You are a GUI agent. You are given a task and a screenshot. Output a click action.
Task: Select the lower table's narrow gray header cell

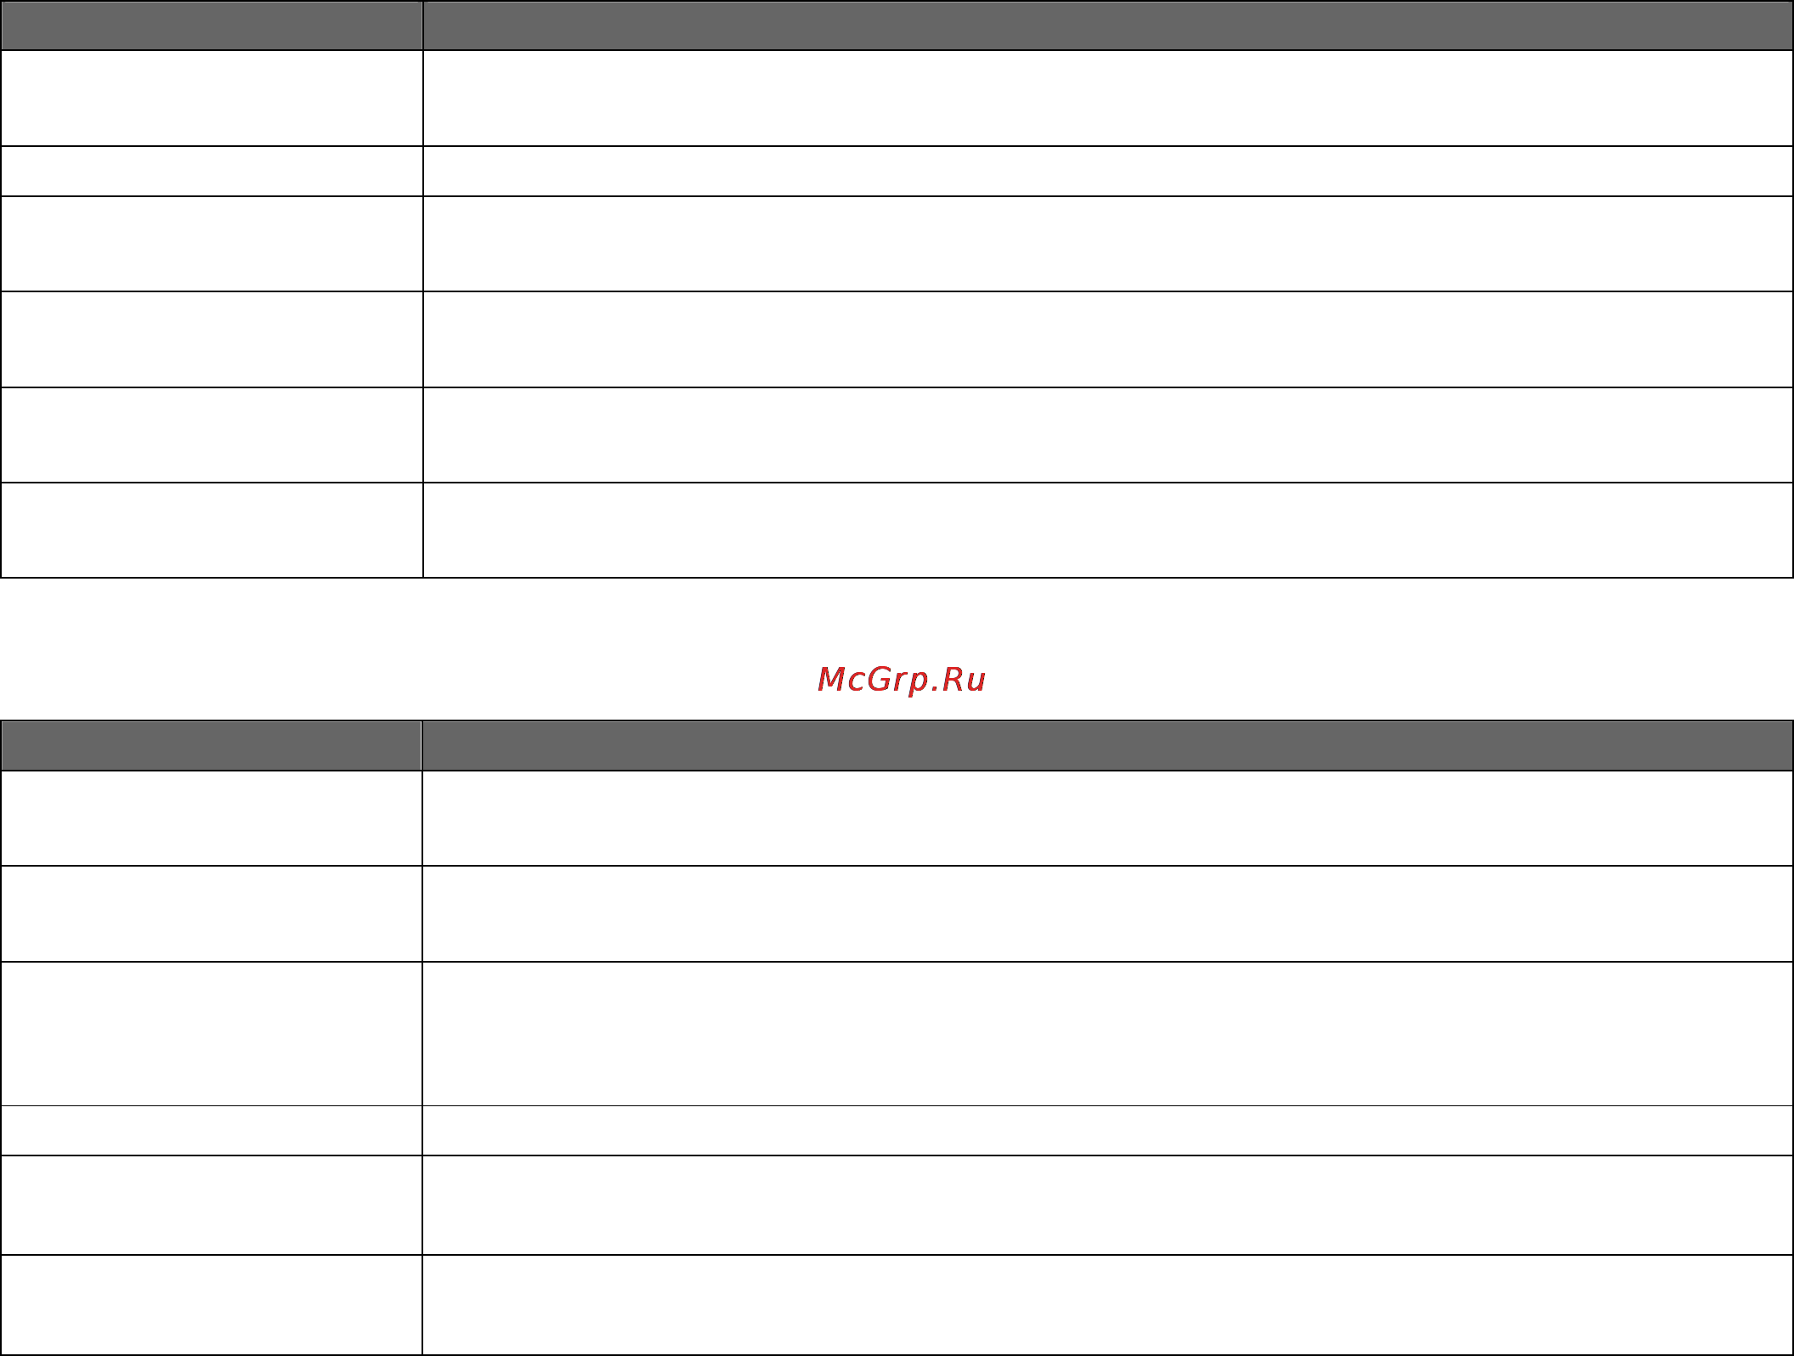click(211, 746)
